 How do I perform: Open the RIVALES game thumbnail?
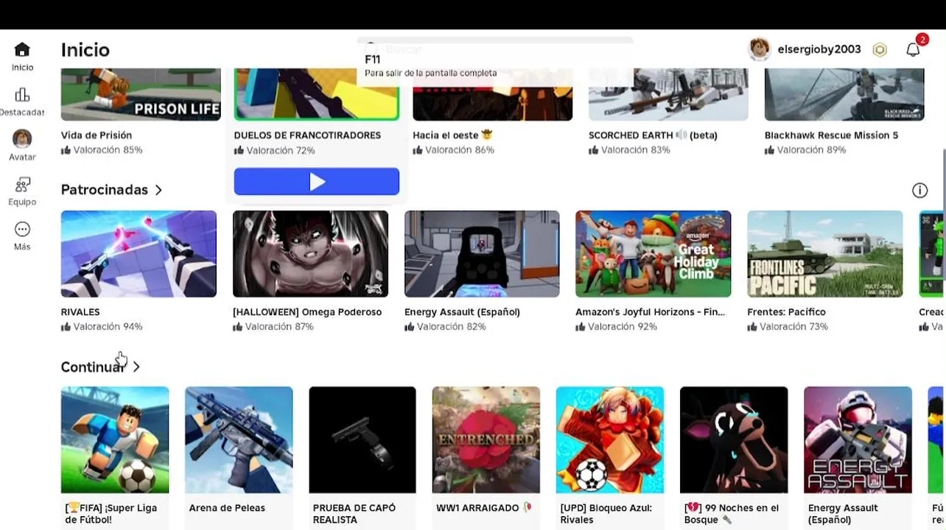pyautogui.click(x=139, y=254)
